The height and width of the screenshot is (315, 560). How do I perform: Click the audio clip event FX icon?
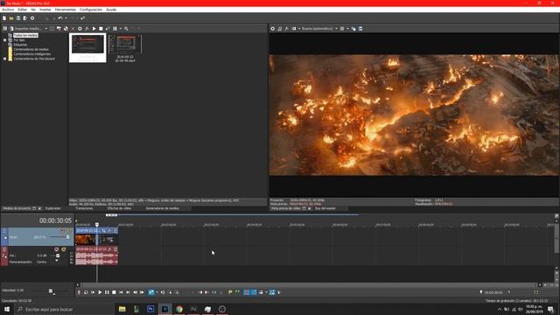pos(109,249)
